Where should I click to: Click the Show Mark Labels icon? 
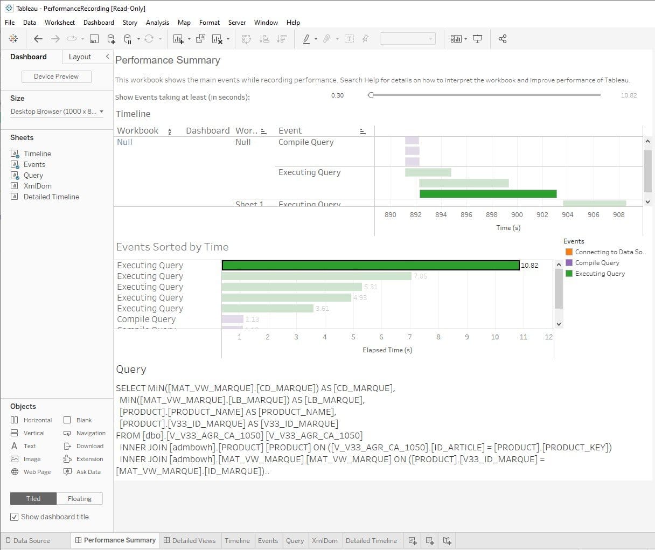349,39
